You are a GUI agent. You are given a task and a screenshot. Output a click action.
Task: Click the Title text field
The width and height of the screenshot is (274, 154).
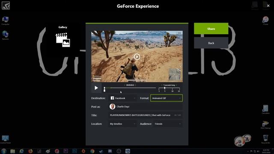(x=146, y=115)
